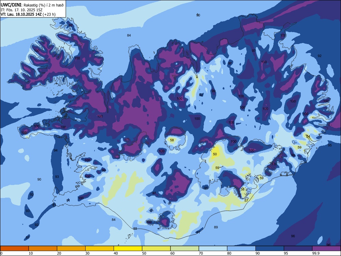Click the purple above-99.9 legend swatch
This screenshot has width=341, height=256.
coord(326,248)
